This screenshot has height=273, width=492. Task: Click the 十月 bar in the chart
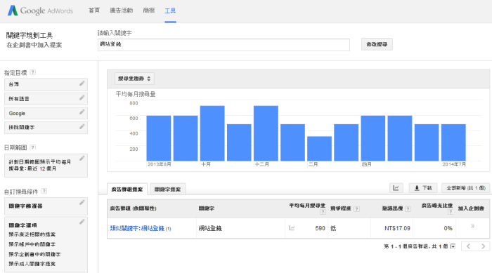[212, 133]
